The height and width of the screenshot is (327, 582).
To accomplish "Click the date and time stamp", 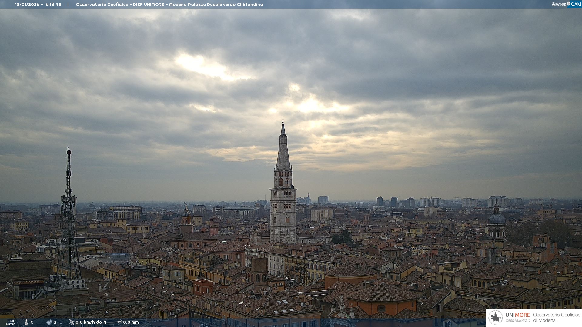I will tap(38, 5).
